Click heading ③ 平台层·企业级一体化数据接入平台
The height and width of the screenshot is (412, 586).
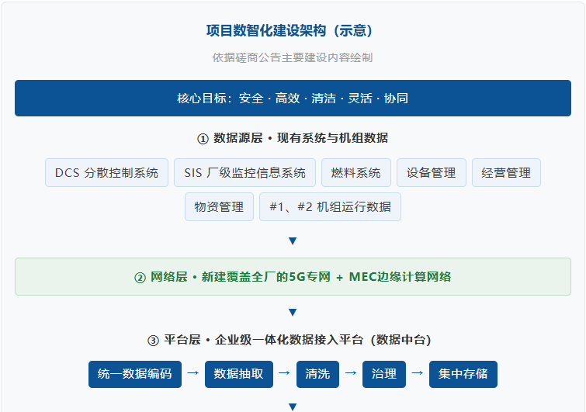[x=290, y=340]
